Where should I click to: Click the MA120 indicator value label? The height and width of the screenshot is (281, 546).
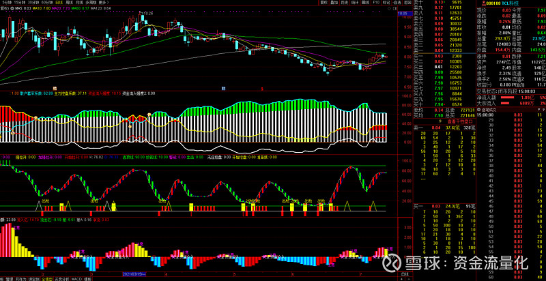pos(101,8)
